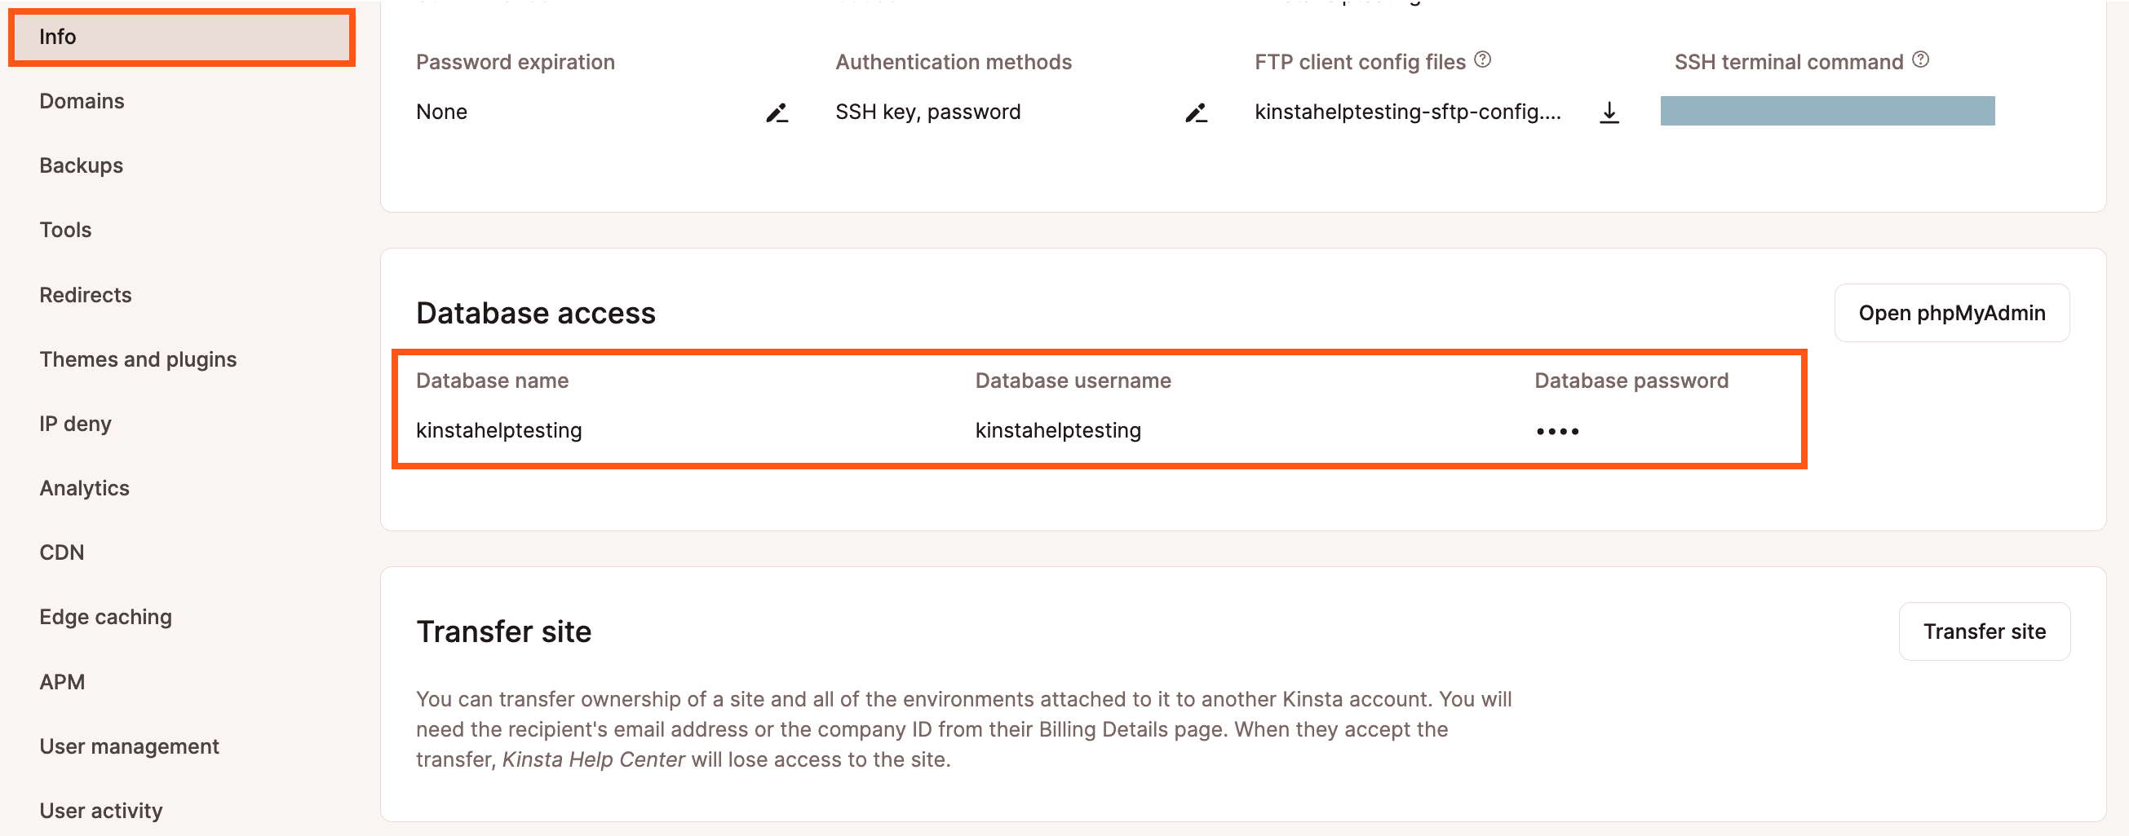Edit the Password expiration setting

(776, 112)
